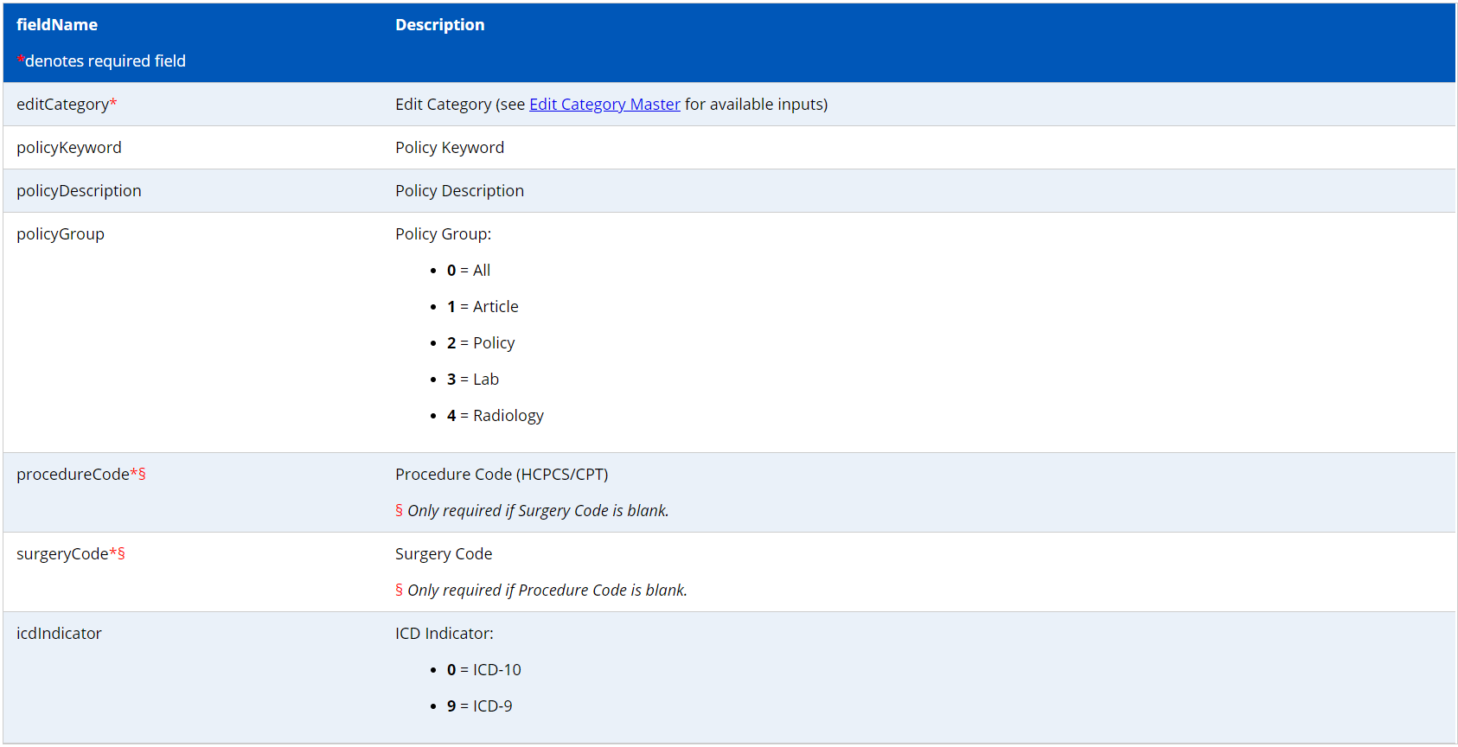The image size is (1458, 747).
Task: Click the Description column header
Action: click(x=439, y=25)
